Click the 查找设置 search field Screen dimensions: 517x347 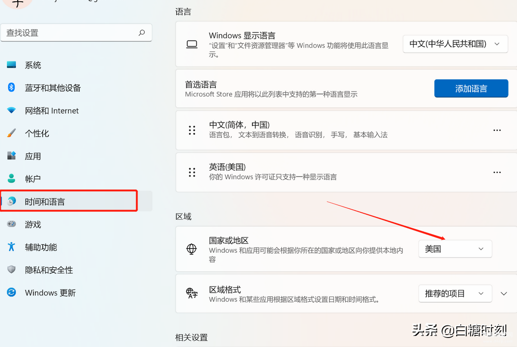click(x=76, y=33)
